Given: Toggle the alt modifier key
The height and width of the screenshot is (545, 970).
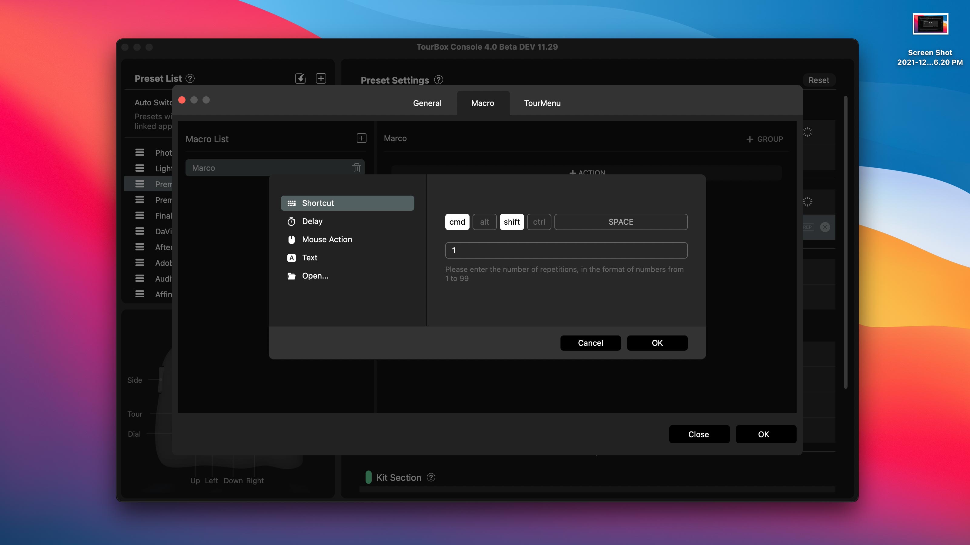Looking at the screenshot, I should point(484,222).
